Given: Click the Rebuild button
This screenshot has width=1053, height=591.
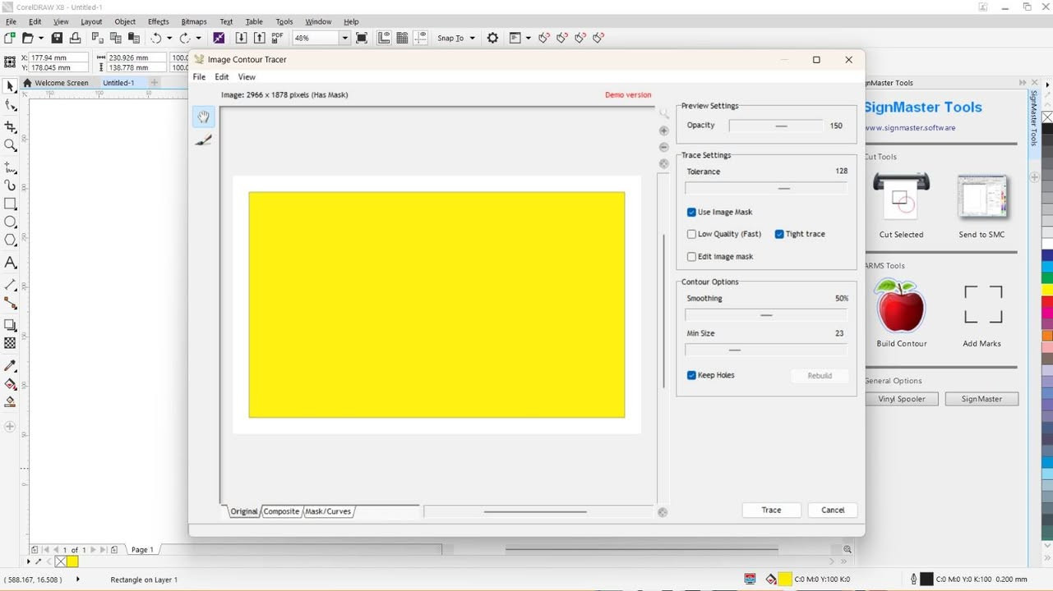Looking at the screenshot, I should [820, 376].
